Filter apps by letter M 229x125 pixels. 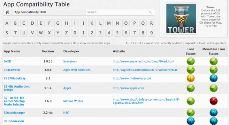click(109, 23)
